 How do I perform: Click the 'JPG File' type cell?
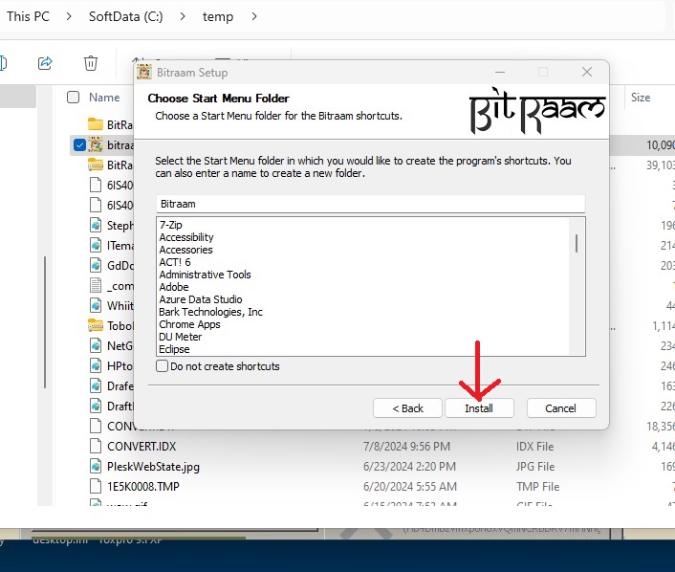(x=535, y=467)
